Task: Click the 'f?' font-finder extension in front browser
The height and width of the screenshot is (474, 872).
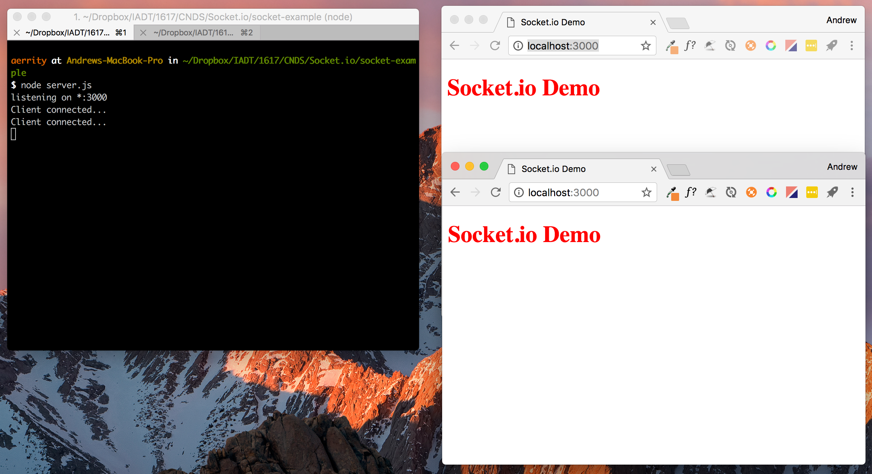Action: [x=691, y=192]
